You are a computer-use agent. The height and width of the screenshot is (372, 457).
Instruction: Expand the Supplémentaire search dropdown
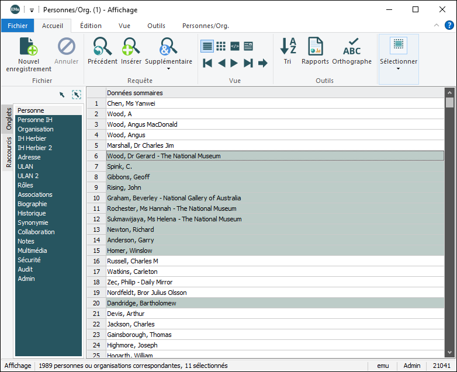[x=168, y=69]
